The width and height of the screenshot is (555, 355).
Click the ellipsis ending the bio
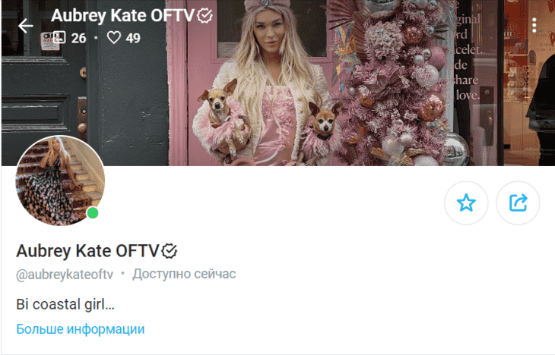coord(109,308)
